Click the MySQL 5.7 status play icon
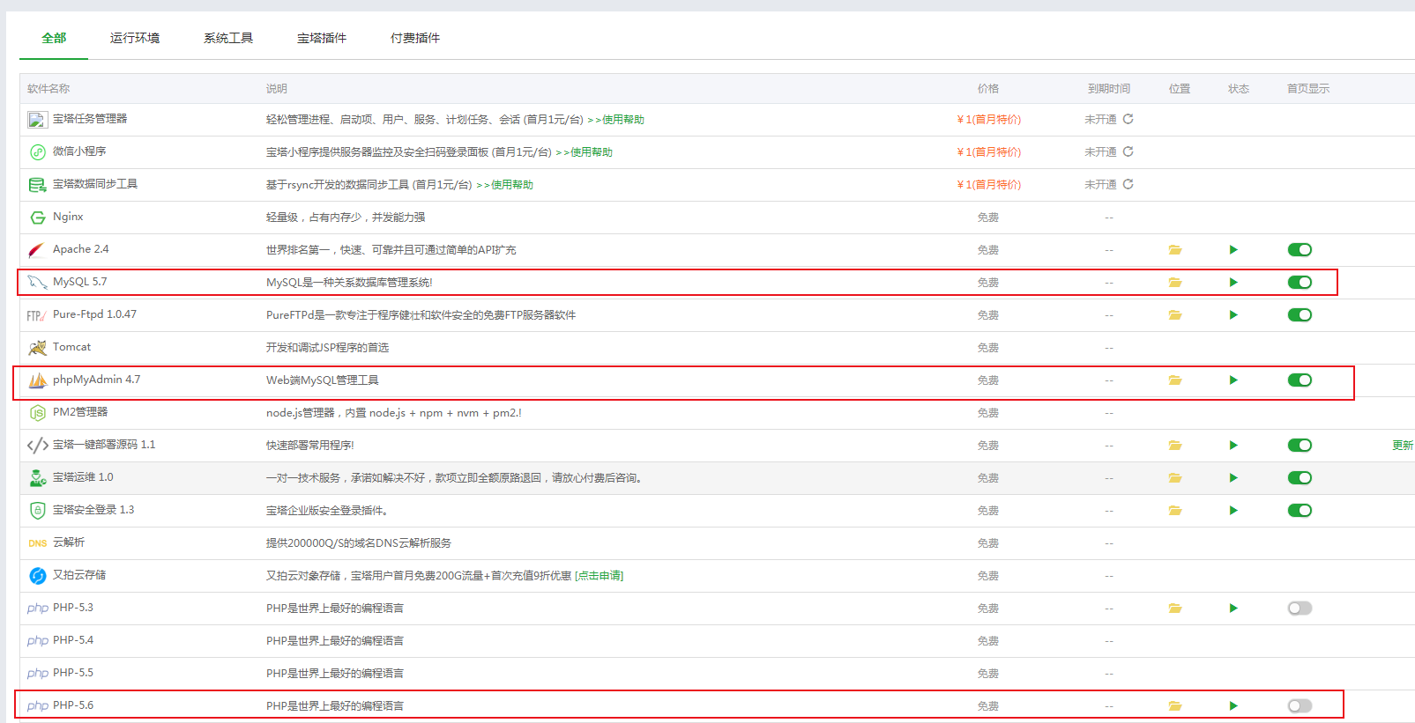This screenshot has height=723, width=1415. (x=1233, y=283)
